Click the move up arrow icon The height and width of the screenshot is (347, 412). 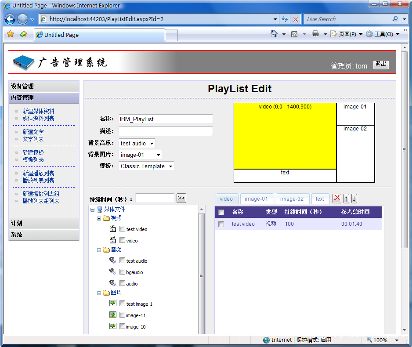pyautogui.click(x=346, y=199)
